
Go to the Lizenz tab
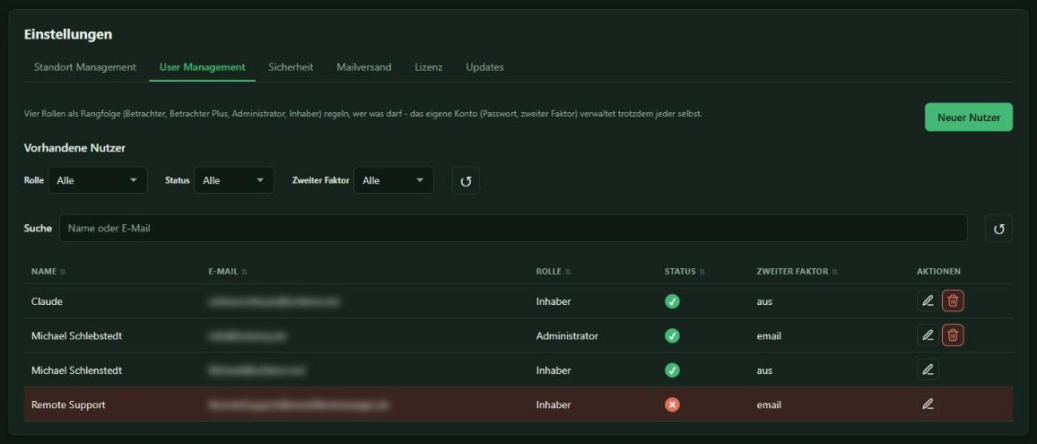click(429, 67)
